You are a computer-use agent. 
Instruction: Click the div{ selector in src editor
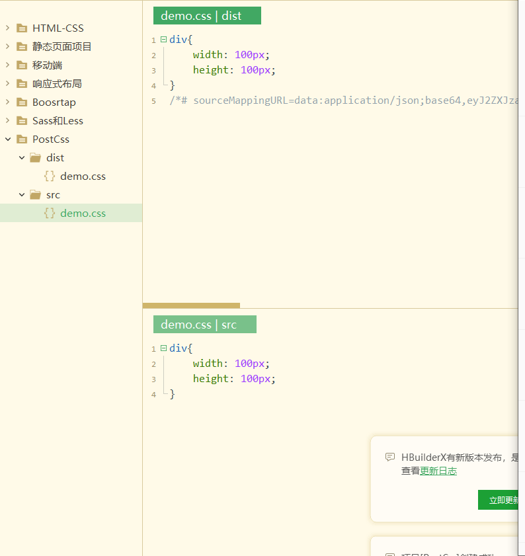click(x=181, y=348)
